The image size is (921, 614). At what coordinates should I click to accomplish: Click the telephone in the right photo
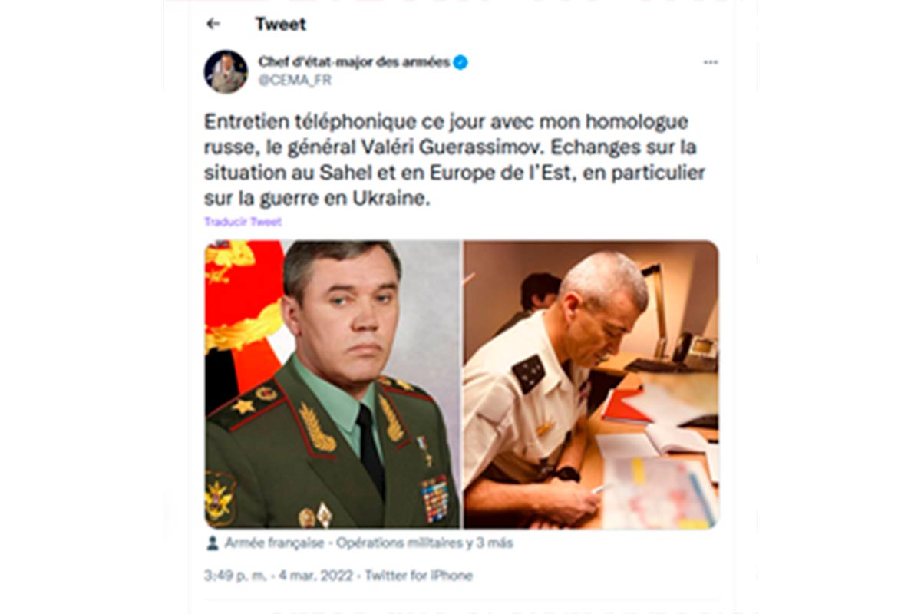693,351
